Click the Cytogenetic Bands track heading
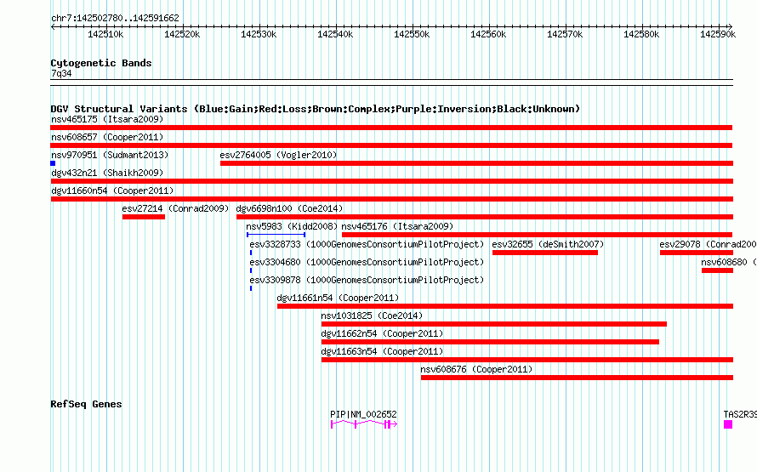 pyautogui.click(x=101, y=63)
